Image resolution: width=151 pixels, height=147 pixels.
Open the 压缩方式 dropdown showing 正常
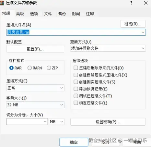(35, 88)
